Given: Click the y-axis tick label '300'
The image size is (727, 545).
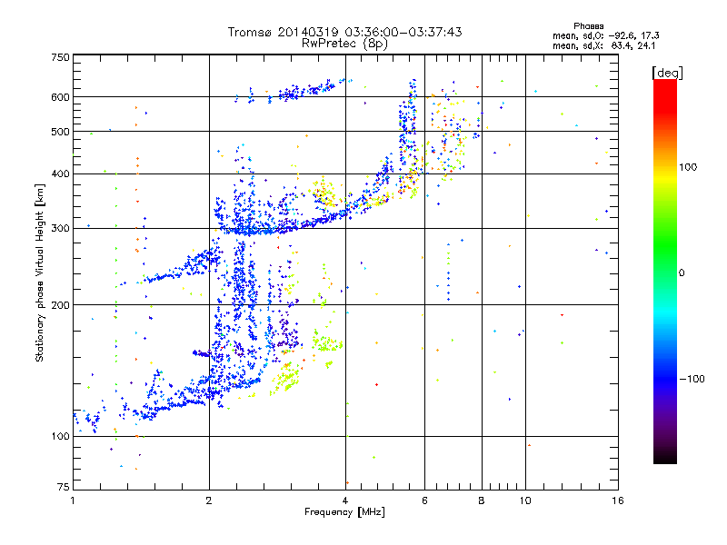Looking at the screenshot, I should (60, 229).
